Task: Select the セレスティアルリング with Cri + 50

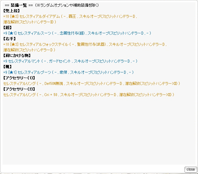Action: pos(19,94)
